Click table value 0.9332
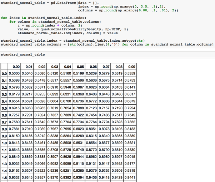Image resolution: width=215 pixels, height=182 pixels. point(14,177)
